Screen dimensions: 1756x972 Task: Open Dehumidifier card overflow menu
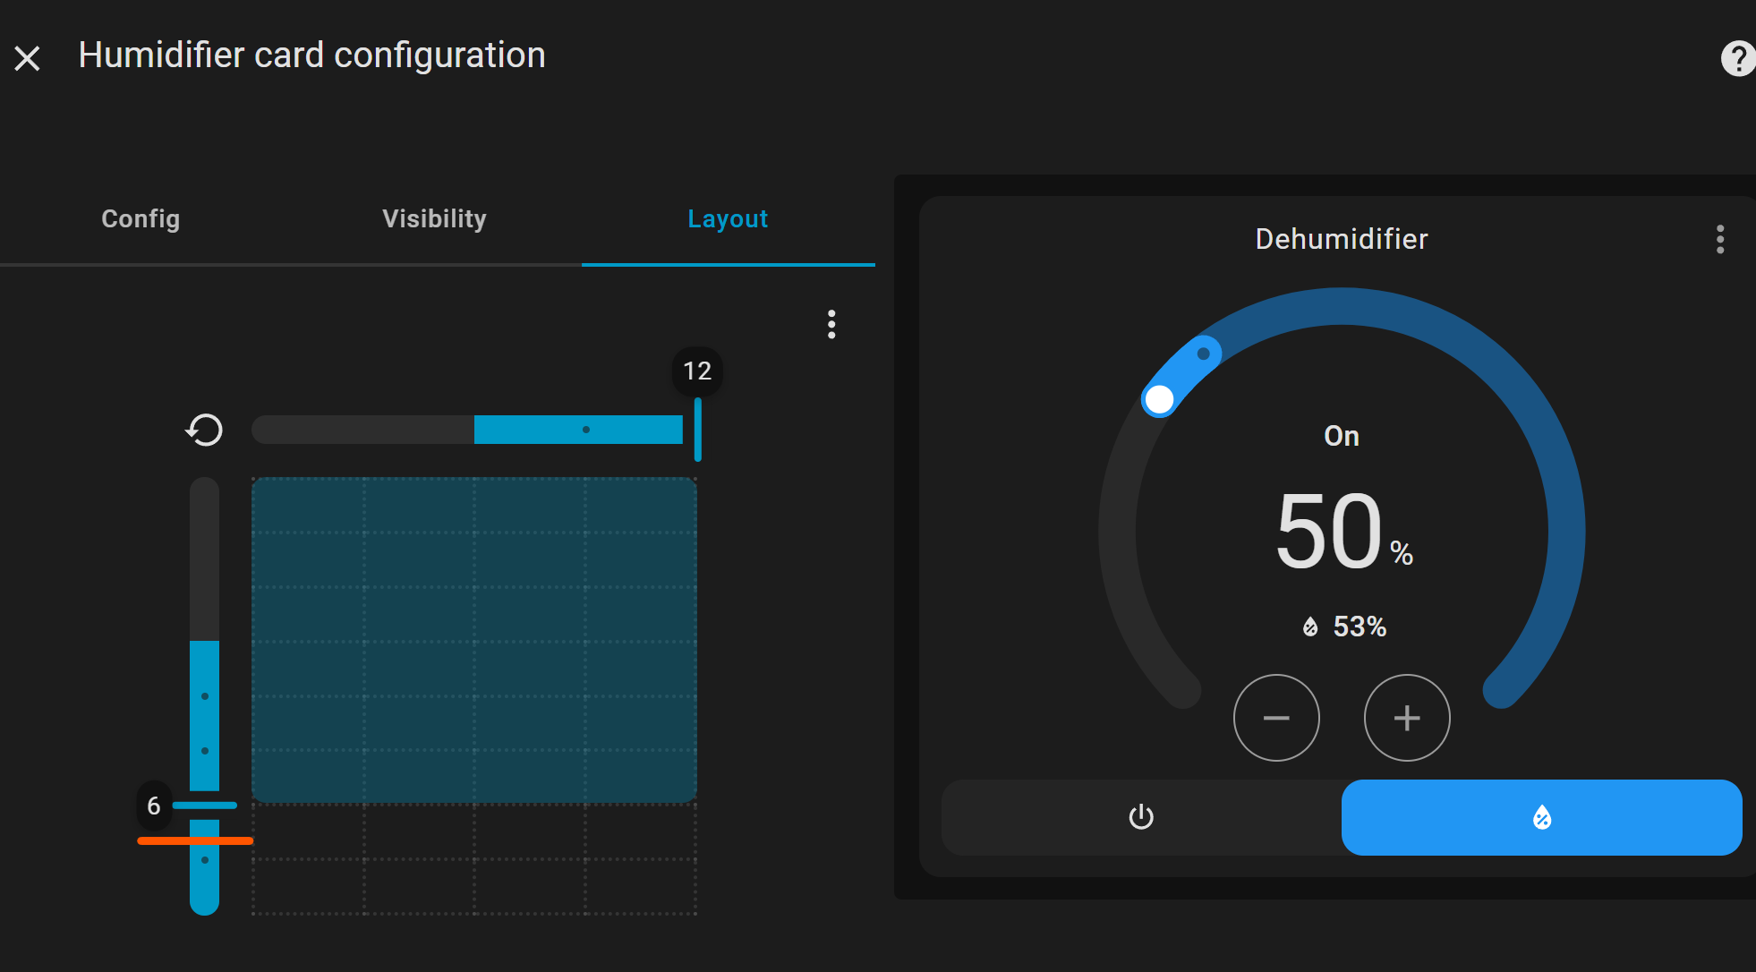(1719, 239)
